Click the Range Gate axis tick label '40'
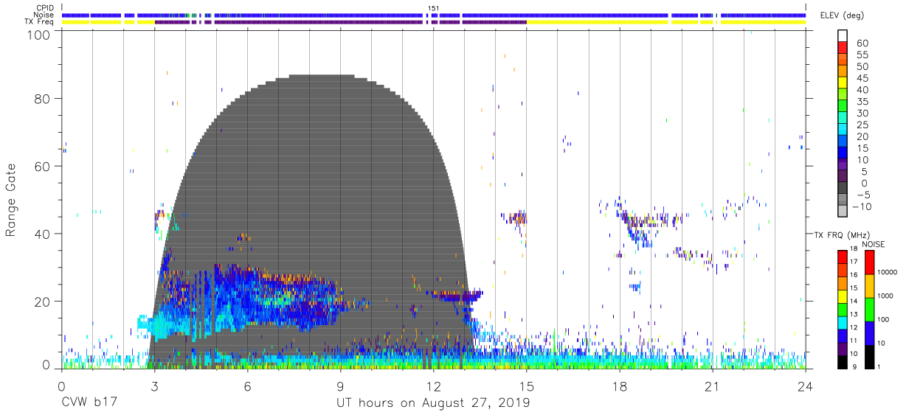The width and height of the screenshot is (906, 418). [42, 234]
